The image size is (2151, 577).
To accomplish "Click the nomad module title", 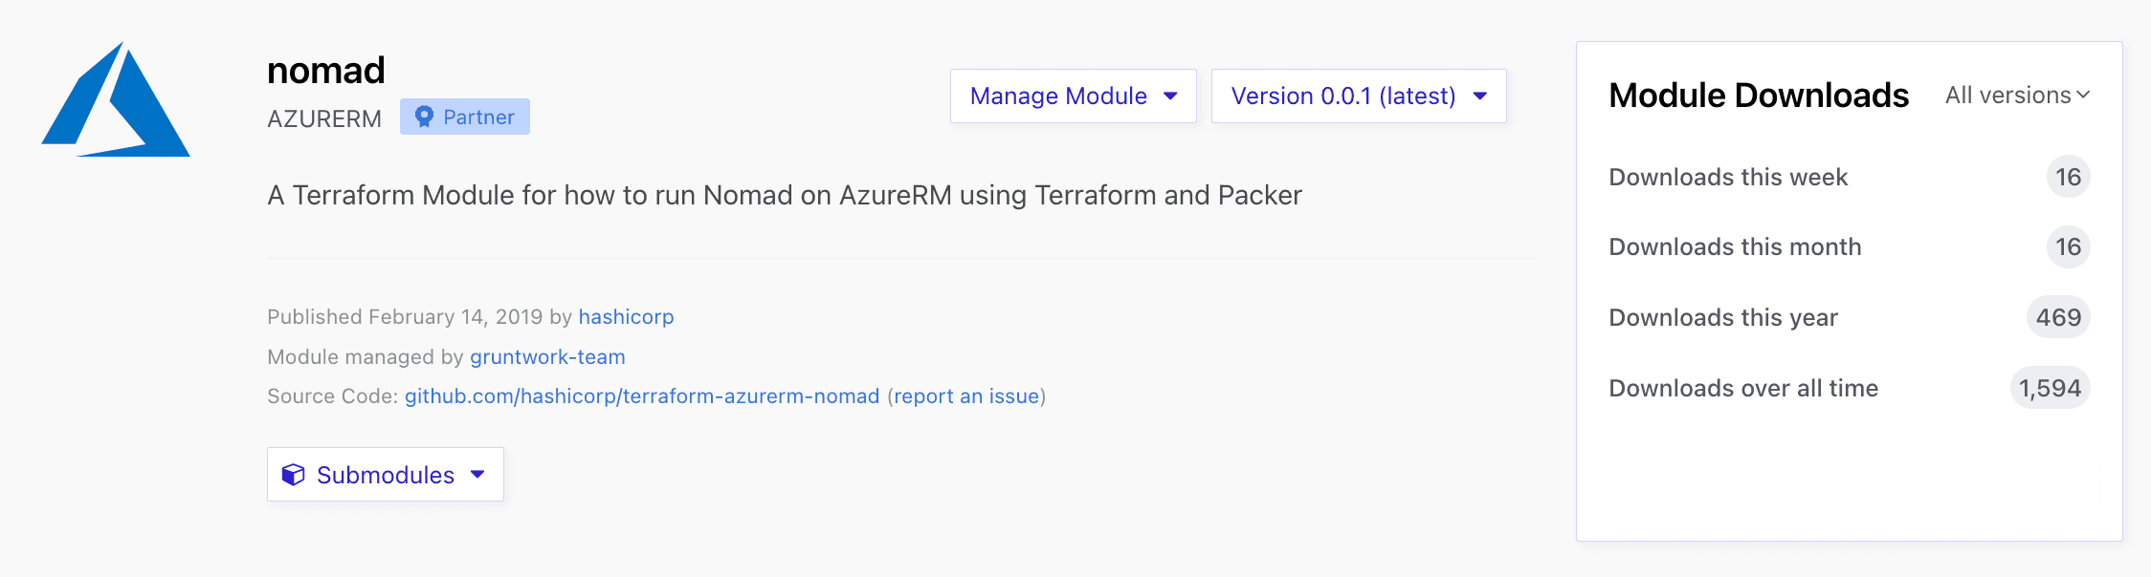I will (326, 71).
